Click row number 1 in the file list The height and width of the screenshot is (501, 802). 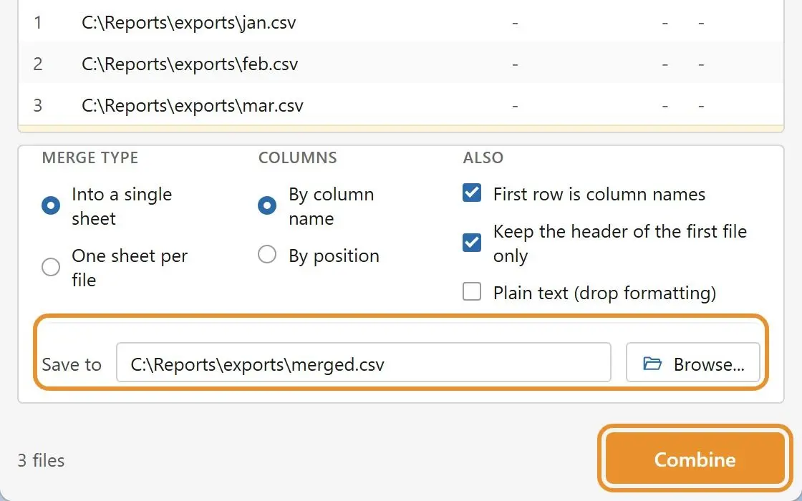pos(37,23)
